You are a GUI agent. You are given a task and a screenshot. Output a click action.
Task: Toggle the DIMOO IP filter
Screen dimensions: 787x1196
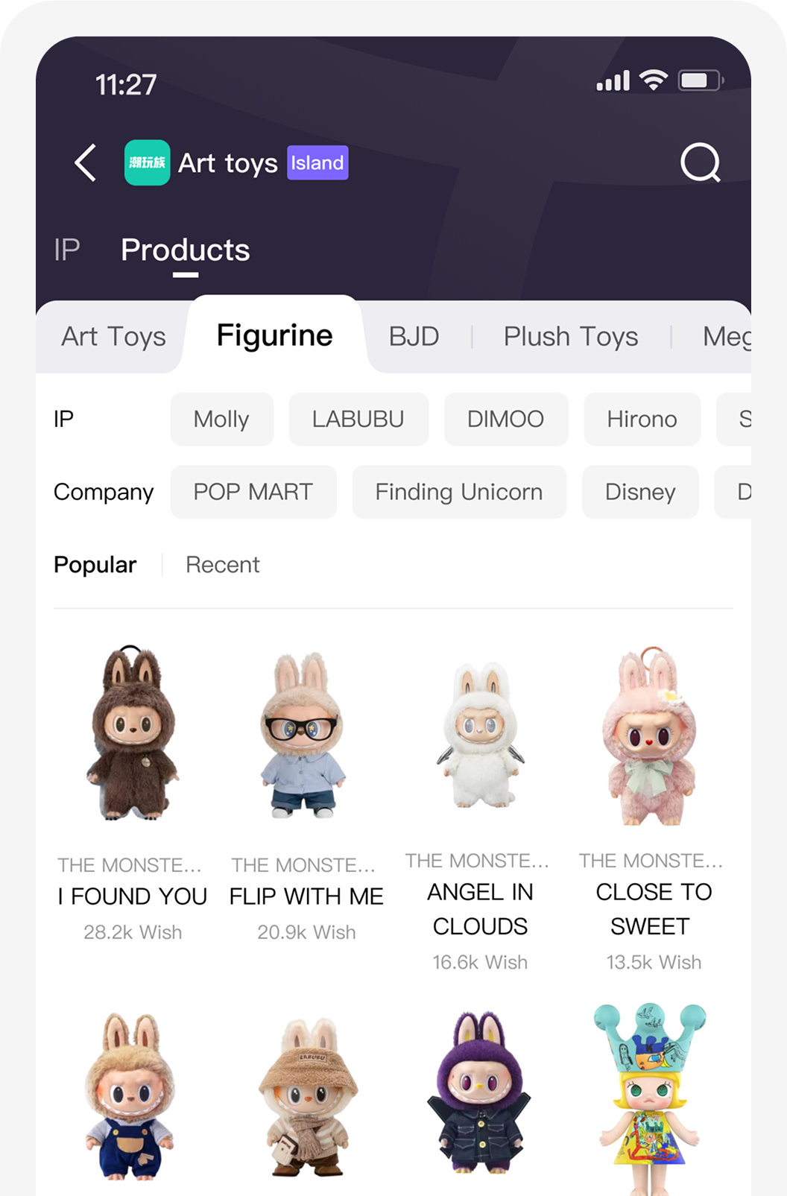[x=506, y=419]
